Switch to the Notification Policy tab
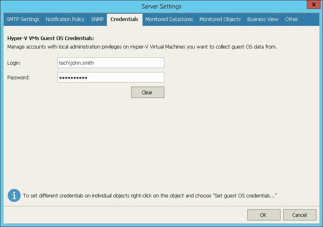The height and width of the screenshot is (227, 323). point(65,19)
